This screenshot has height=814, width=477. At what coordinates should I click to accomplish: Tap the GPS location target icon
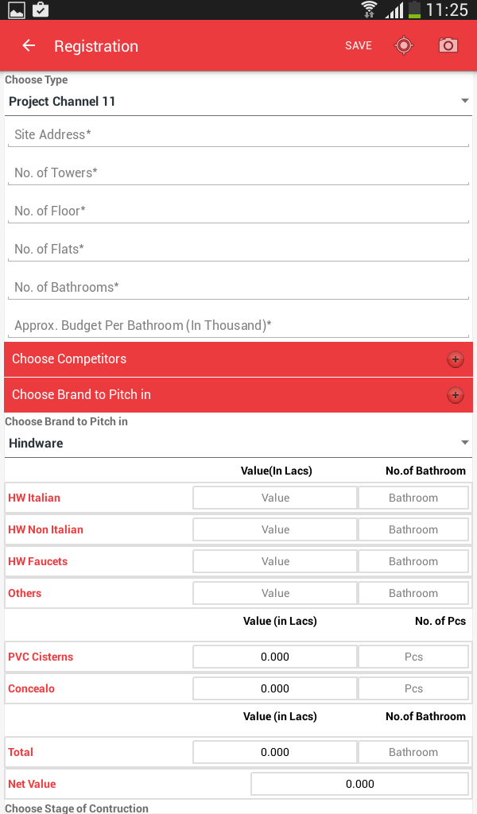404,45
